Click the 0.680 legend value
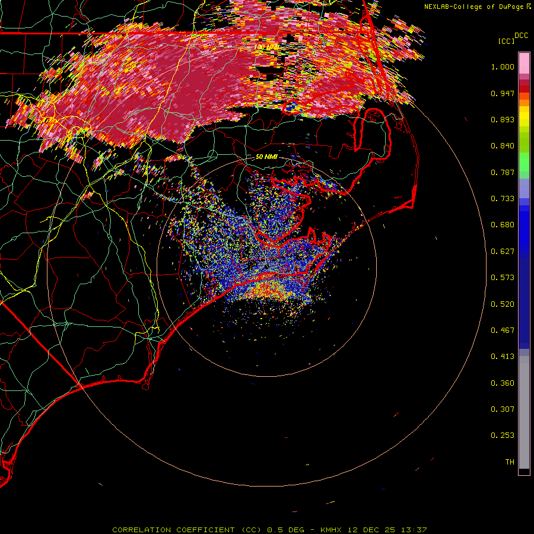Screen dimensions: 534x534 point(503,225)
